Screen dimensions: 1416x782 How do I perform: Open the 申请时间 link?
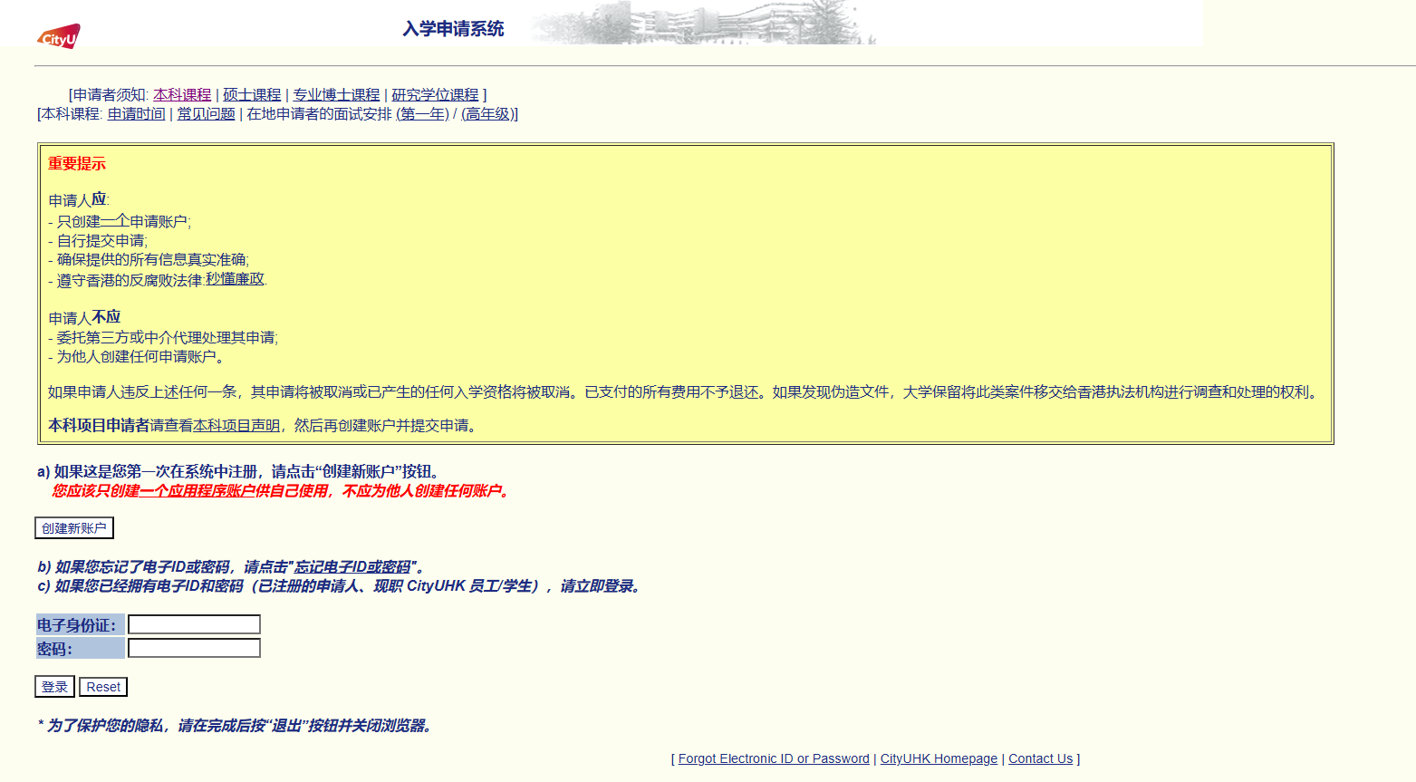pyautogui.click(x=136, y=114)
